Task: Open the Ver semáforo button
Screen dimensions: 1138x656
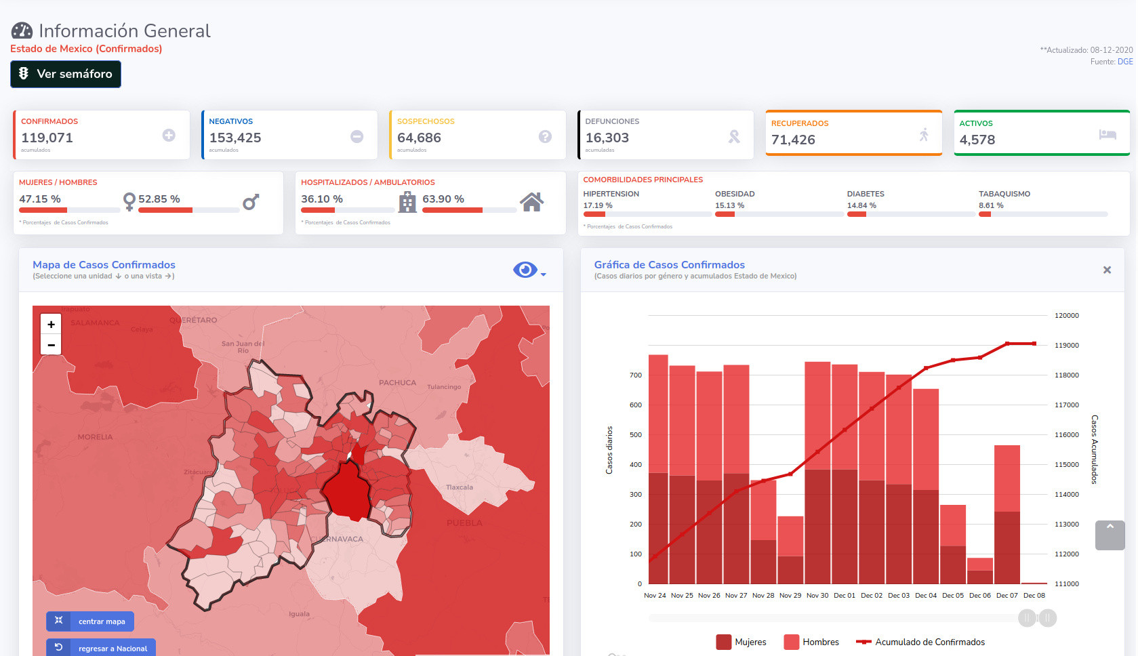Action: pyautogui.click(x=66, y=74)
